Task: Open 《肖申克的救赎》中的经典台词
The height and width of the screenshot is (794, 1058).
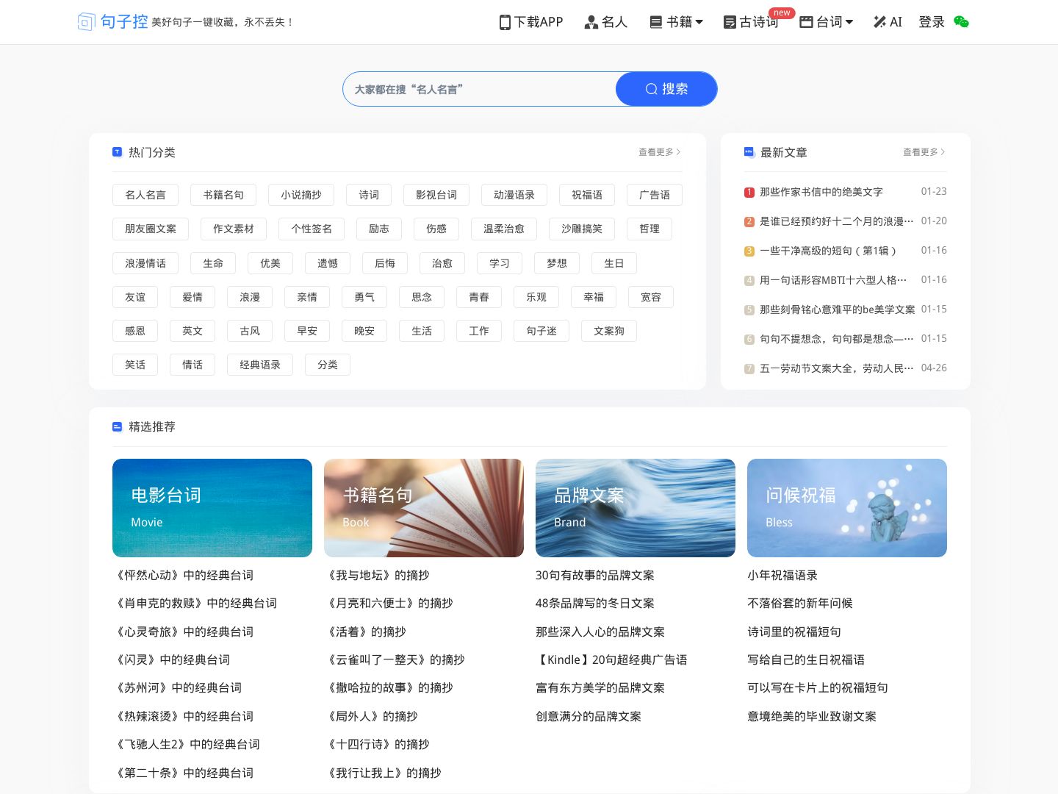Action: click(195, 603)
